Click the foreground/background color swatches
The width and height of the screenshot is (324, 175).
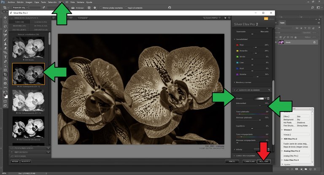(5, 95)
